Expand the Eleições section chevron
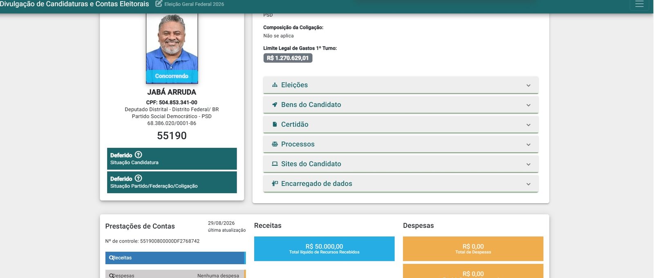Screen dimensions: 654x278 click(528, 85)
